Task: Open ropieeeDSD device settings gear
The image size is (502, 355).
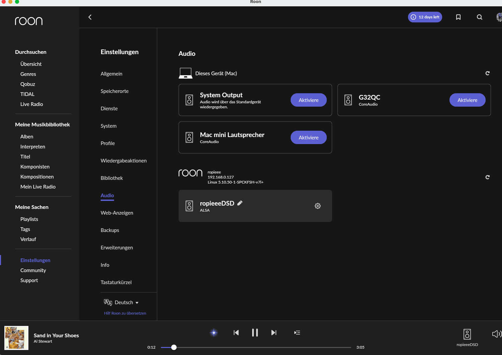Action: [x=318, y=206]
